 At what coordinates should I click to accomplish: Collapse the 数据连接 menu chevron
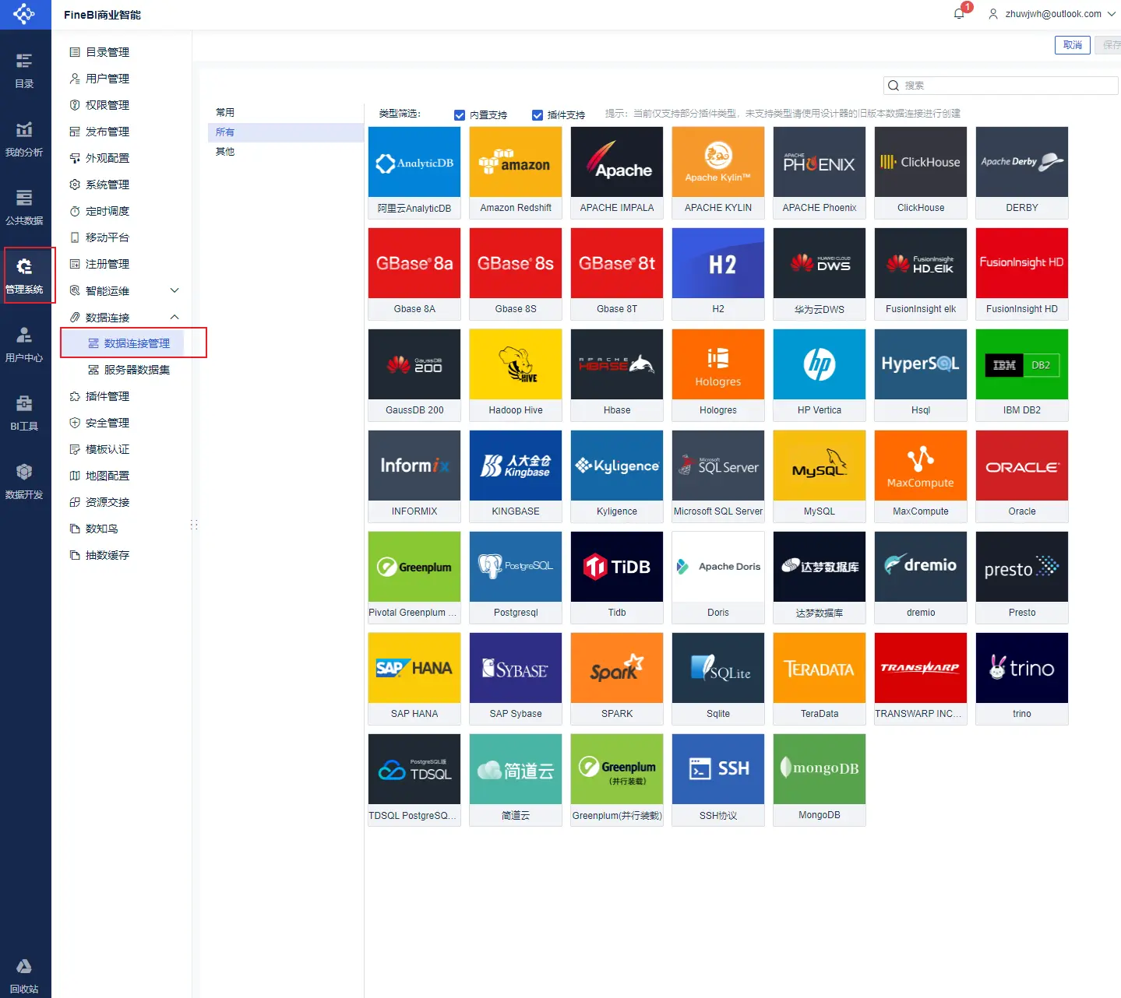click(x=174, y=317)
